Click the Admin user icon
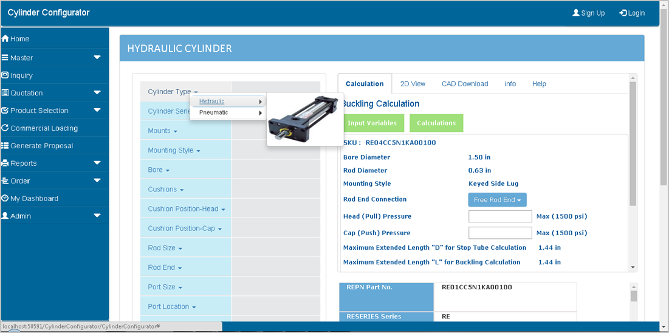This screenshot has width=669, height=333. tap(5, 216)
